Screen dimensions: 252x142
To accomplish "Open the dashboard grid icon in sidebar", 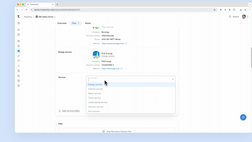I will pos(19,23).
